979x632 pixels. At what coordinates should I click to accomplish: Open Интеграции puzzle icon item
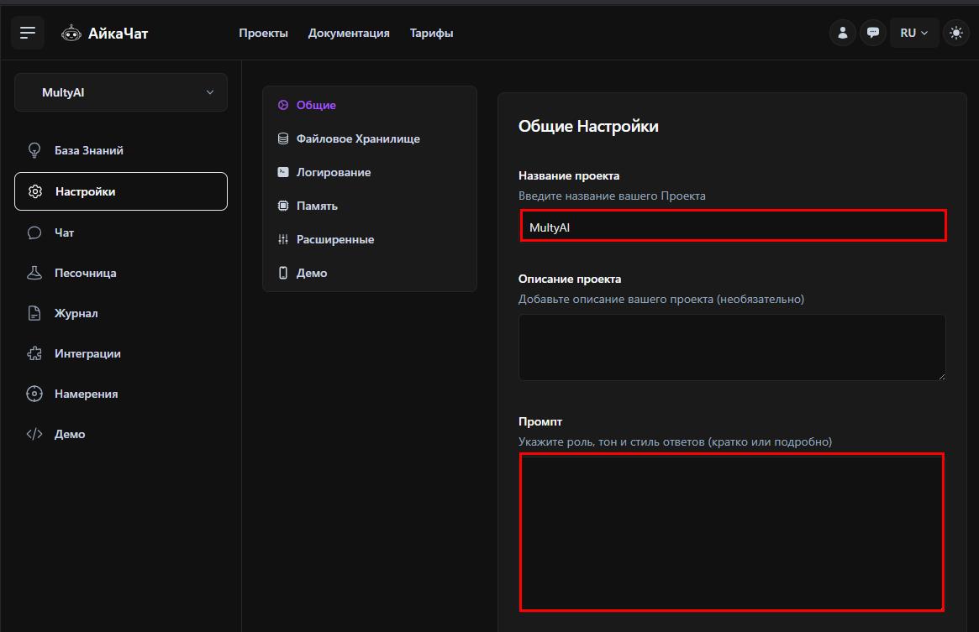[x=87, y=353]
